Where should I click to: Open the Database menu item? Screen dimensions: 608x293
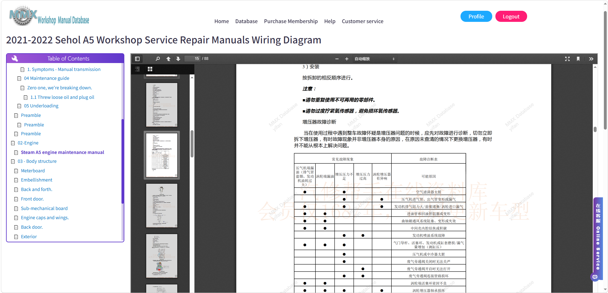(x=246, y=21)
